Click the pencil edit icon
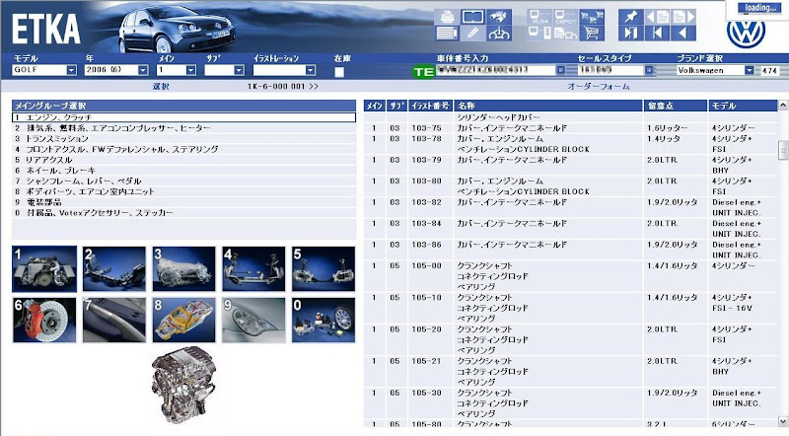This screenshot has width=789, height=436. click(x=472, y=34)
